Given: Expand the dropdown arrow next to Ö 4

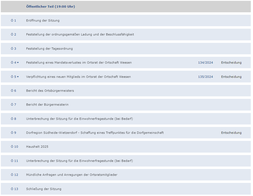Looking at the screenshot, I should point(18,63).
